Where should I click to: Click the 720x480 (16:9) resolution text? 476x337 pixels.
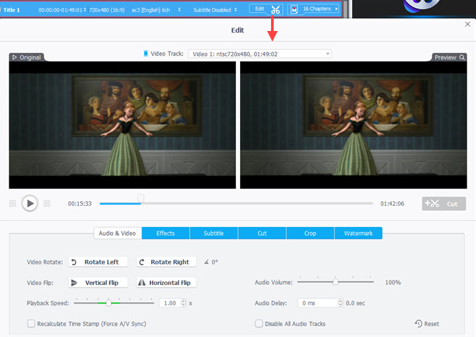click(107, 10)
